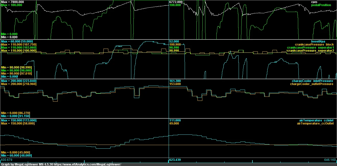Click the 'pedalPosition' legend label
Screen dimensions: 337x166
(321, 5)
